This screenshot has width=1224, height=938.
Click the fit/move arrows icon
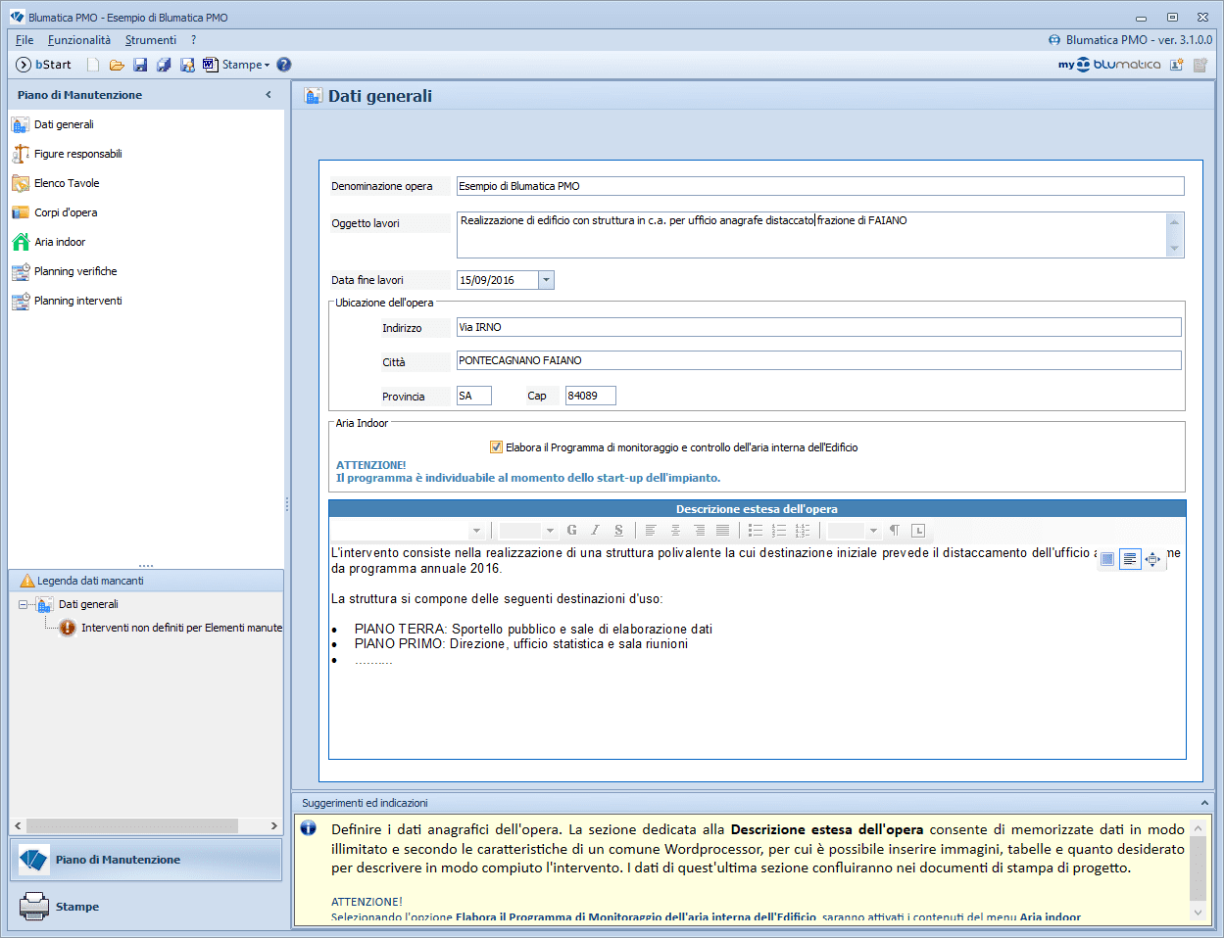click(x=1152, y=559)
